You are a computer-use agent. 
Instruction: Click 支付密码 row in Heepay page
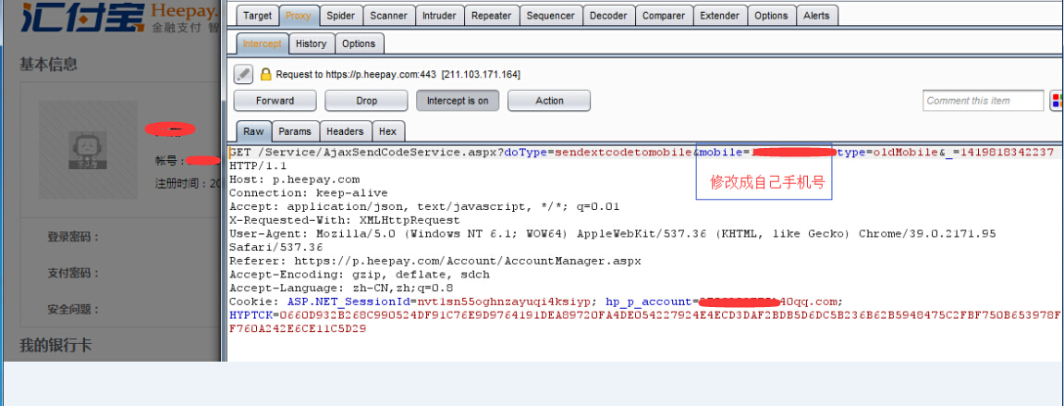[73, 273]
